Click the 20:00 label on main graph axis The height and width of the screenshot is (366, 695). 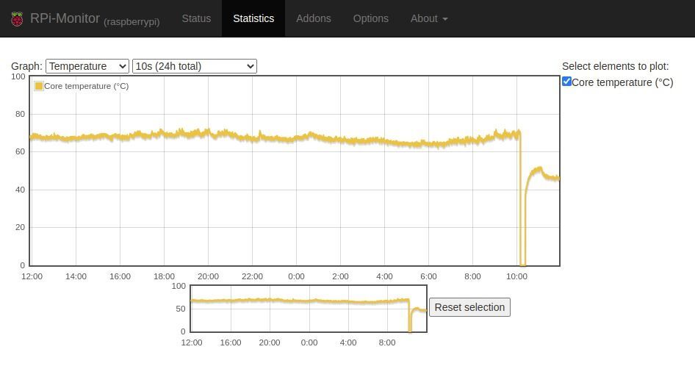click(x=209, y=276)
